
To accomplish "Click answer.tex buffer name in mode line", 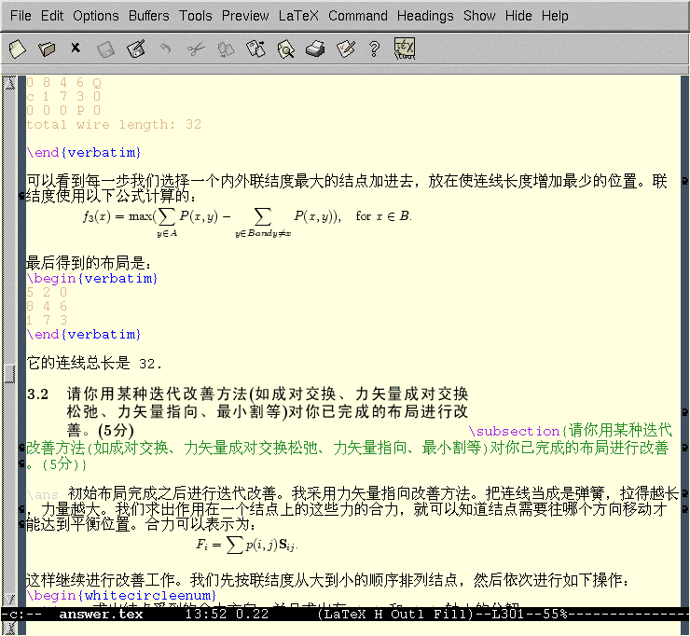I will pyautogui.click(x=101, y=614).
